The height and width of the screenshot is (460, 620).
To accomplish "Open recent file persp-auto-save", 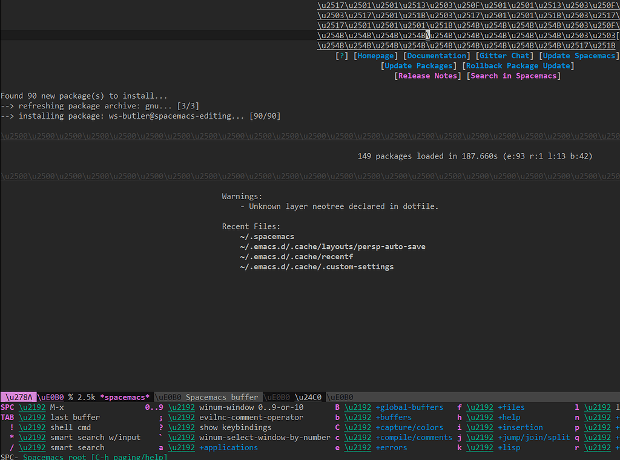I will coord(332,246).
